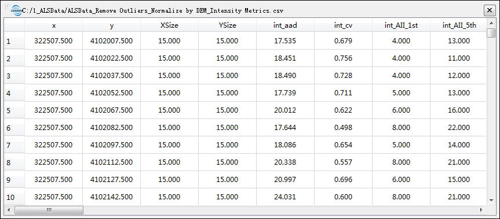
Task: Click horizontal scrollbar left arrow
Action: 8,210
